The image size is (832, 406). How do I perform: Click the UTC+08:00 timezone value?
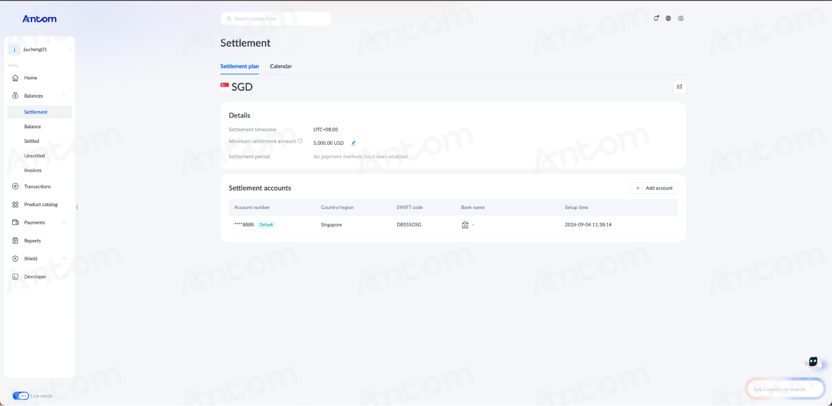[325, 129]
